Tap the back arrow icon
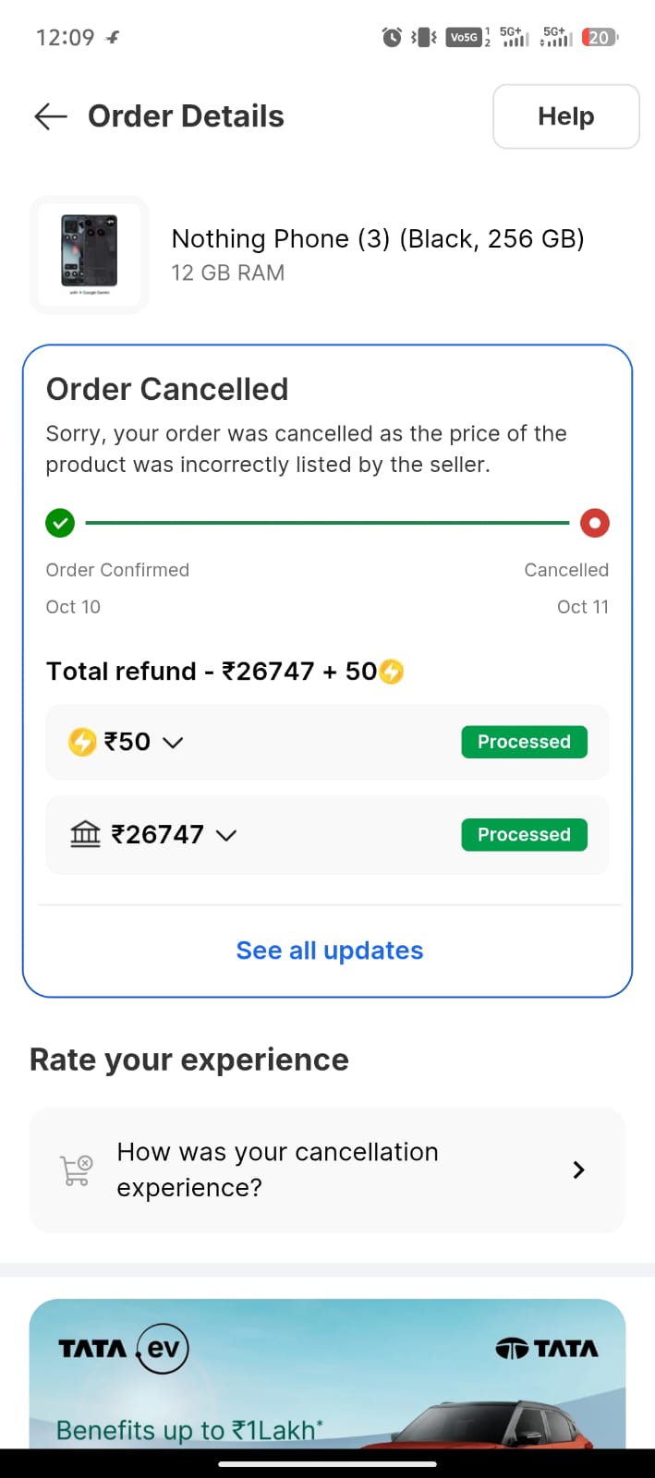This screenshot has height=1478, width=655. tap(51, 116)
